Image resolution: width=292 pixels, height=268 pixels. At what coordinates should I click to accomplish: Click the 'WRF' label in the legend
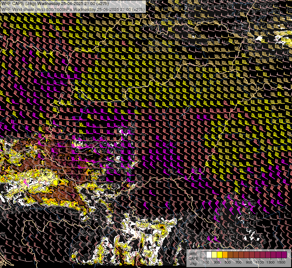(194, 254)
